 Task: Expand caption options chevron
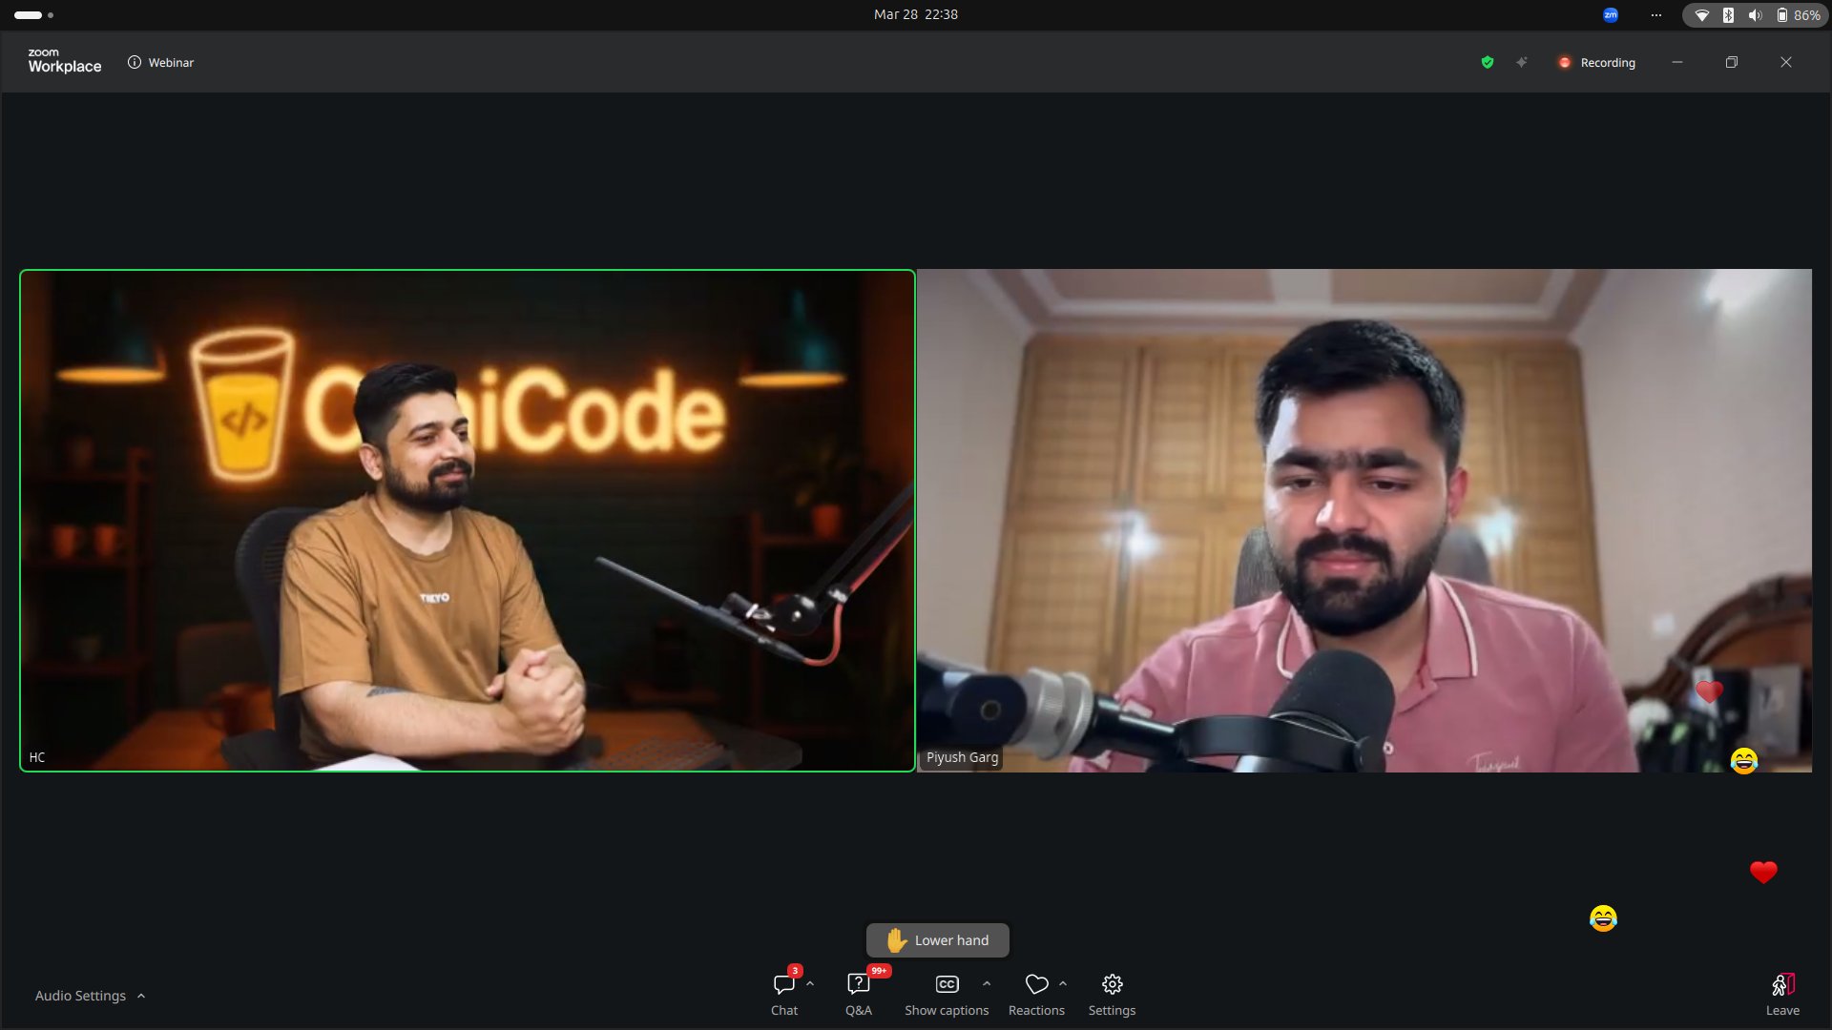click(x=987, y=983)
